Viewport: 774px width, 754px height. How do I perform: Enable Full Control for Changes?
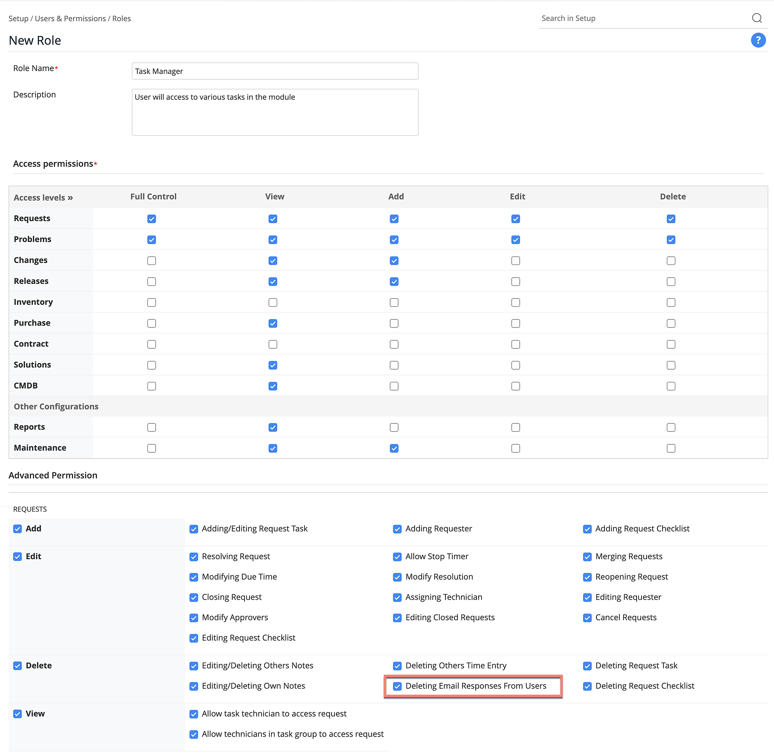(x=151, y=261)
